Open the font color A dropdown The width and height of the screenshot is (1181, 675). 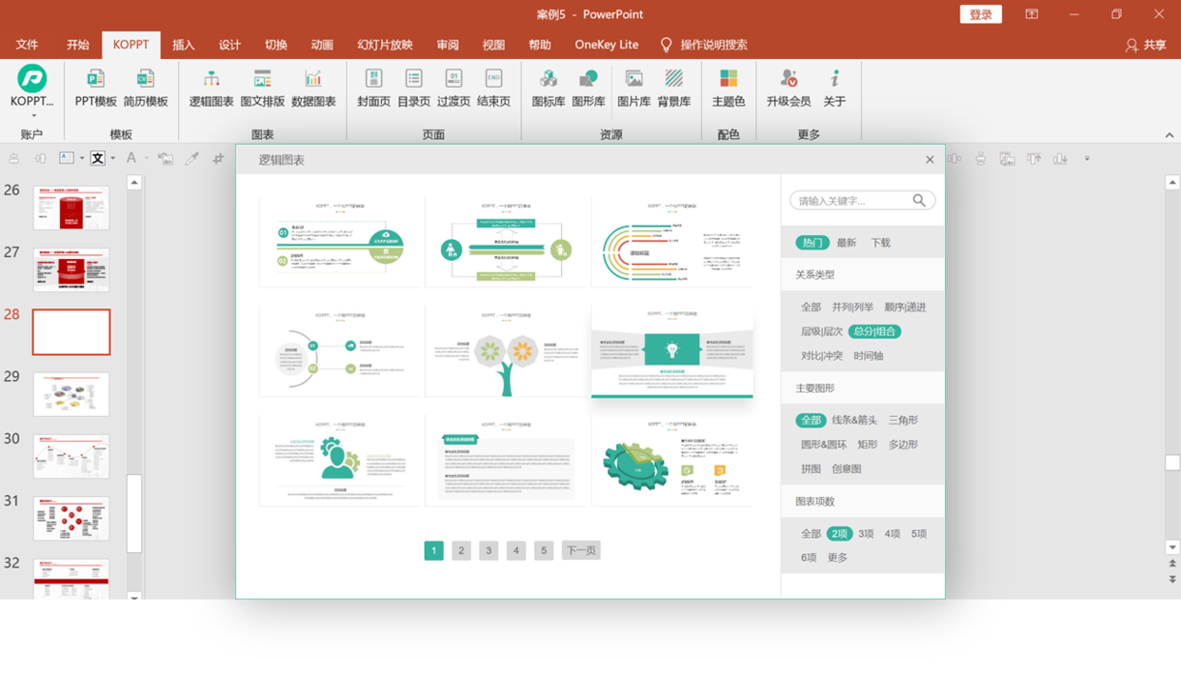point(146,159)
